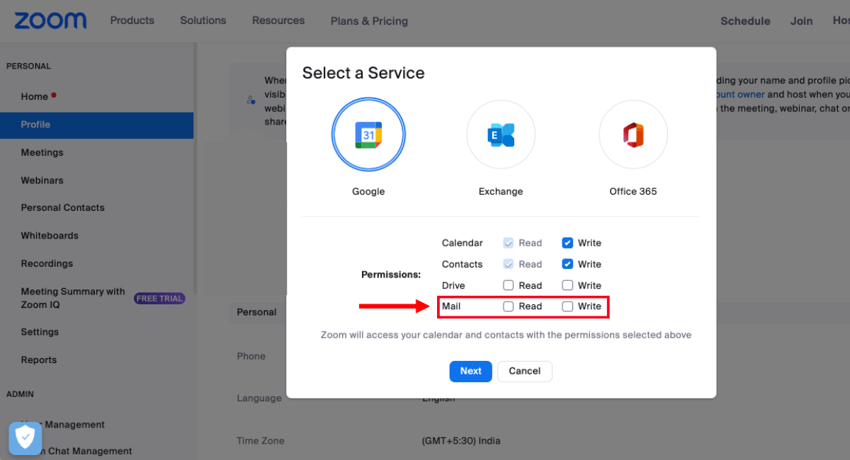The width and height of the screenshot is (850, 460).
Task: Enable Drive Write permission
Action: click(x=567, y=285)
